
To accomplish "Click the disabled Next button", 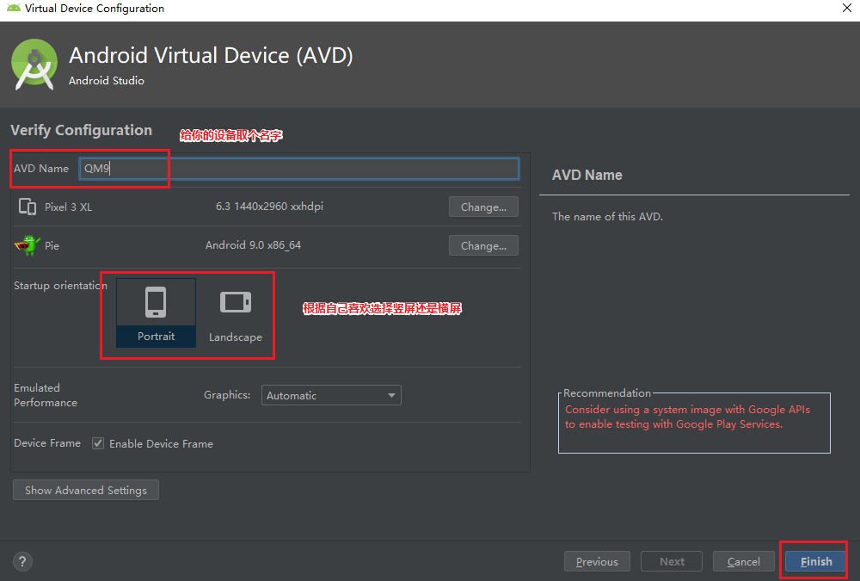I will coord(672,561).
